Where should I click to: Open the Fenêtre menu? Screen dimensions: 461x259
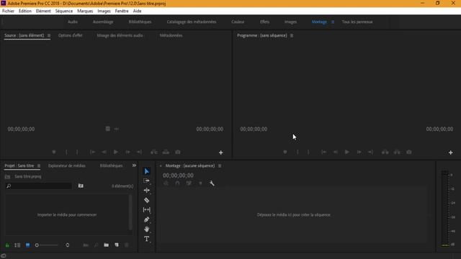coord(122,12)
